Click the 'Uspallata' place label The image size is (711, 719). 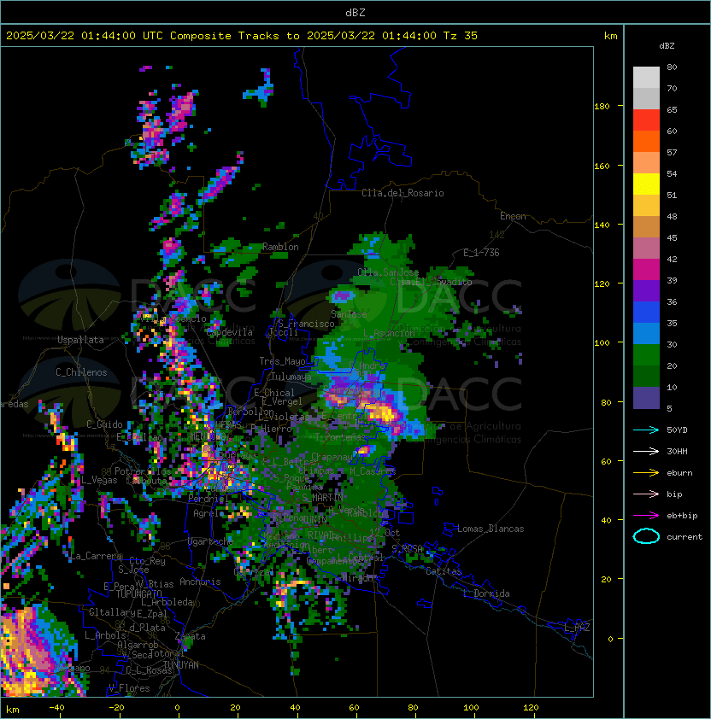[80, 340]
